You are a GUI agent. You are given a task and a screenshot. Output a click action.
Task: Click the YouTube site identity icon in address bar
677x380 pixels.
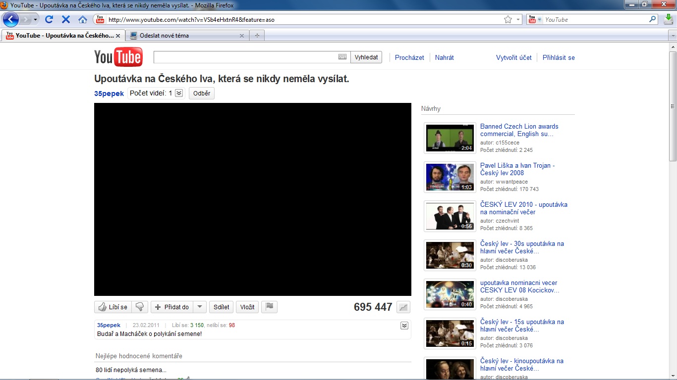pyautogui.click(x=100, y=20)
